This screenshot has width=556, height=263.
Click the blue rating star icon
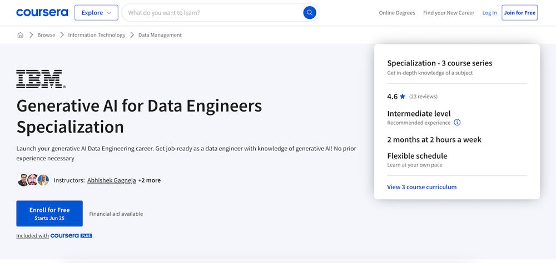coord(402,97)
